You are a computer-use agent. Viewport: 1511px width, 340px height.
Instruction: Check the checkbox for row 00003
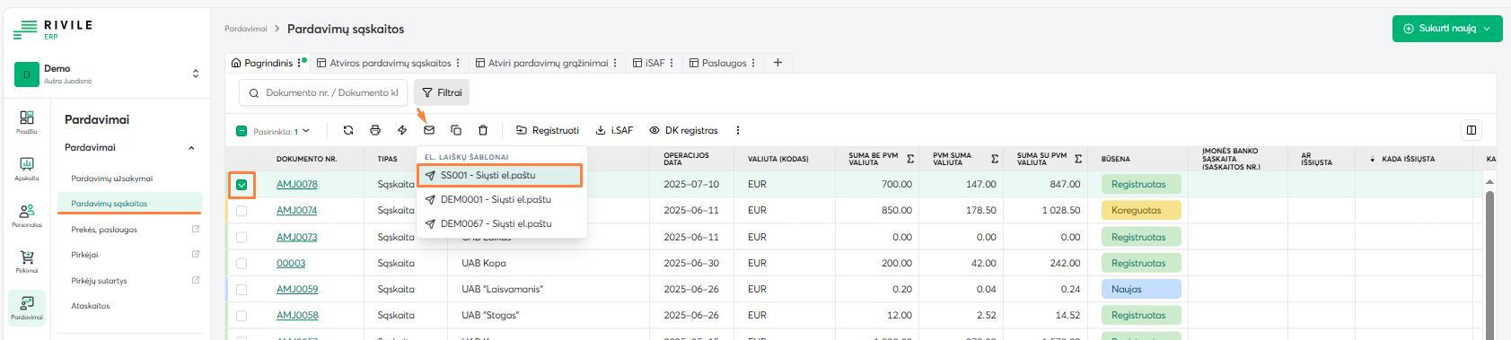242,264
